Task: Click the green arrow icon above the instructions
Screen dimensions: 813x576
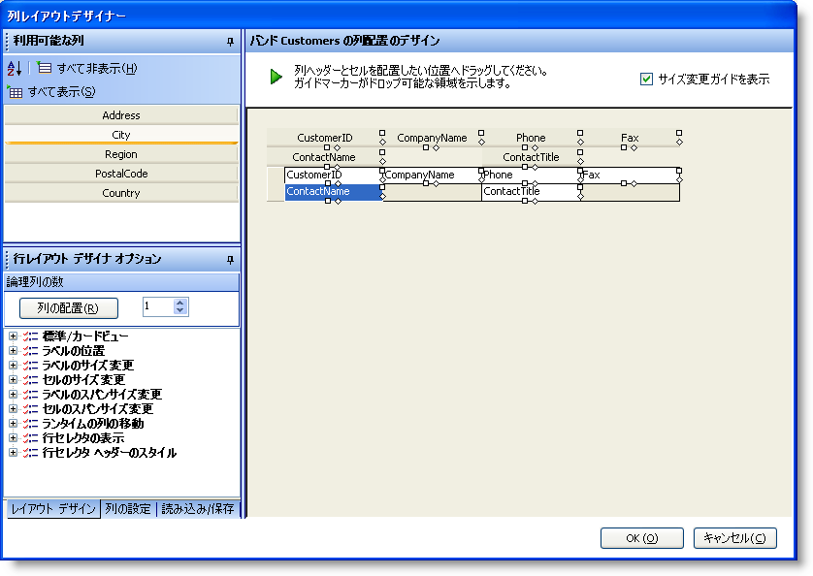Action: click(276, 76)
